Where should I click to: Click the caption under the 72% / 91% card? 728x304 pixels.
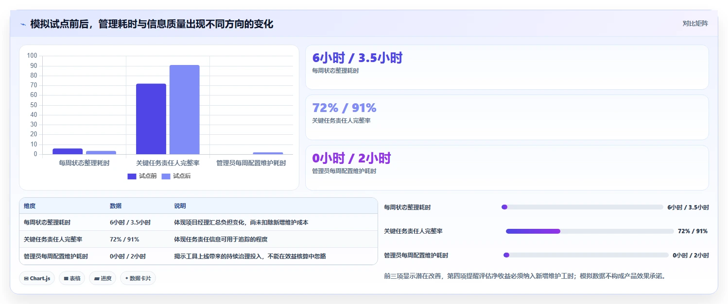tap(341, 121)
